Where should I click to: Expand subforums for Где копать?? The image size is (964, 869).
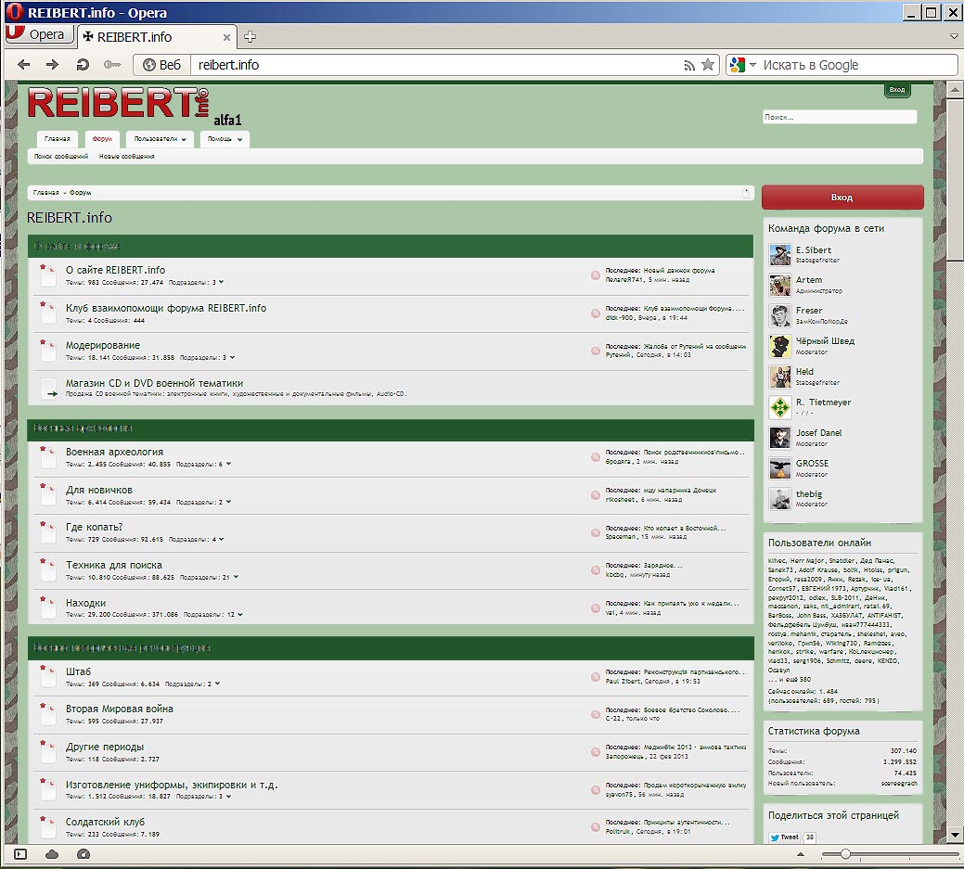pyautogui.click(x=222, y=539)
